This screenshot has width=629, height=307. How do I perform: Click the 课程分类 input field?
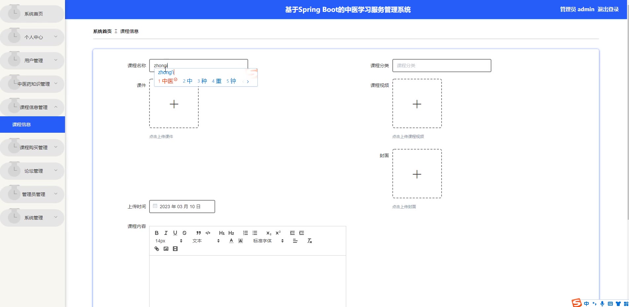click(x=442, y=66)
